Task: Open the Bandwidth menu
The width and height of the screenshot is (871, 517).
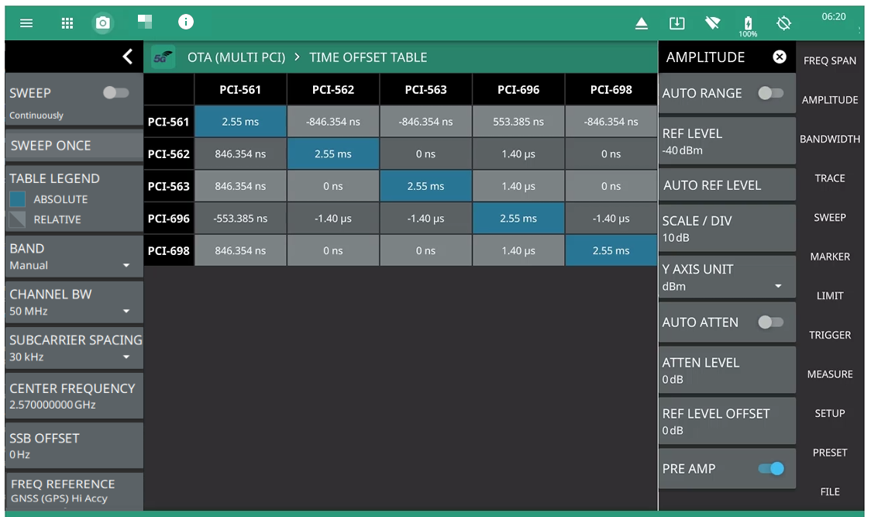Action: point(830,140)
